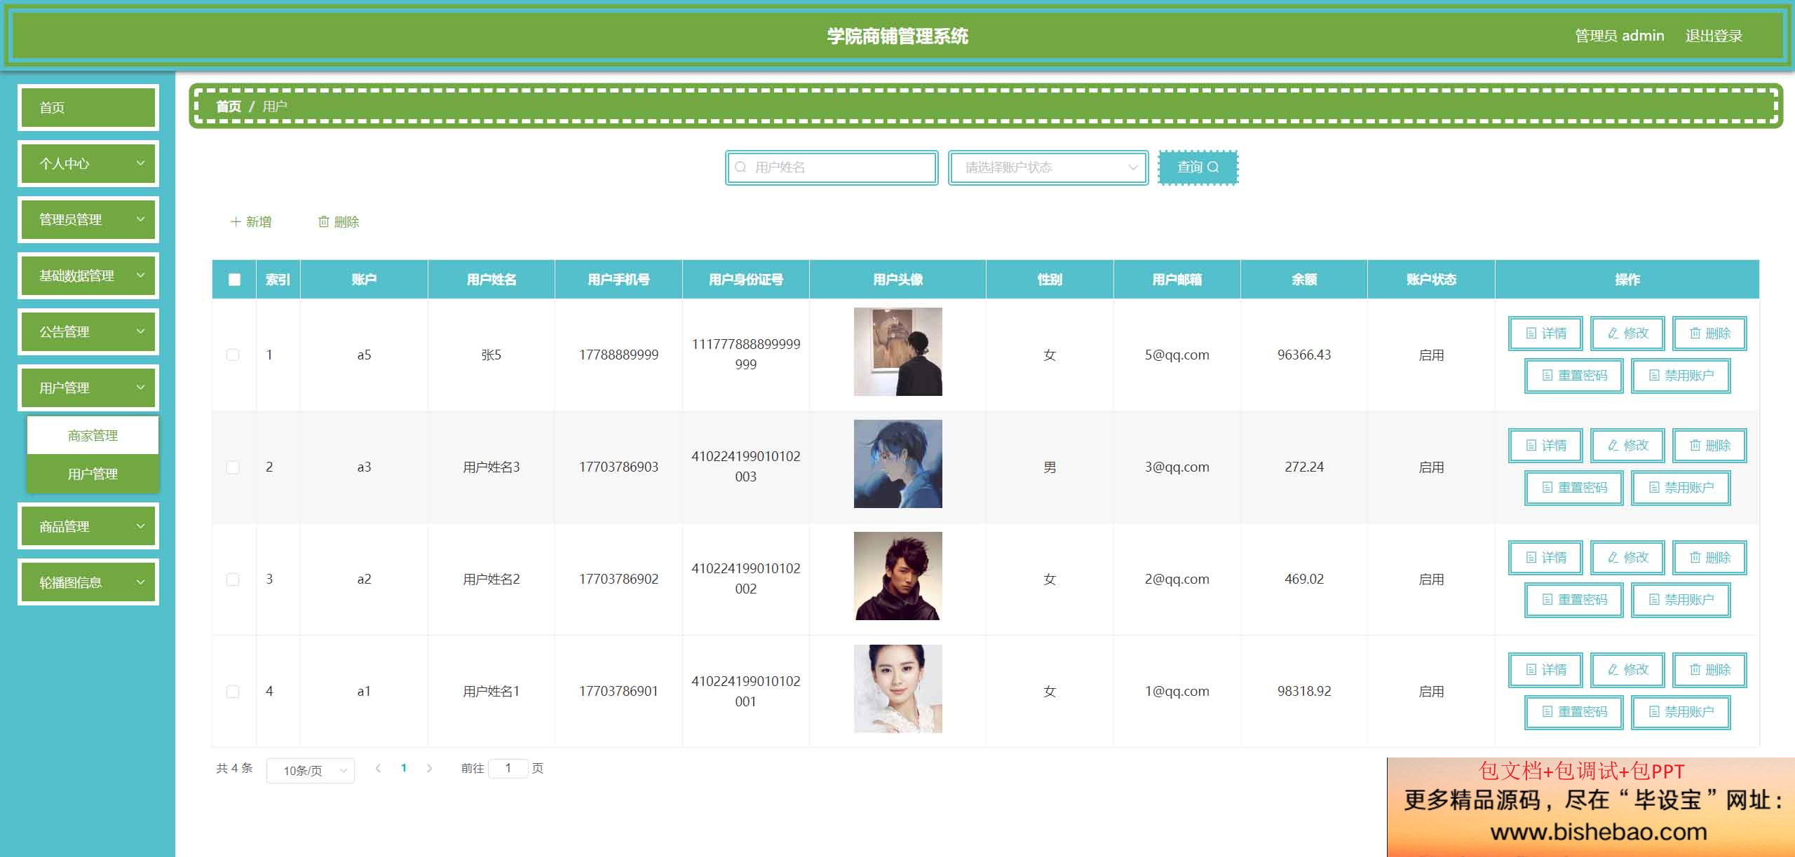Click 删除 in the a1 row
1795x857 pixels.
[1709, 670]
